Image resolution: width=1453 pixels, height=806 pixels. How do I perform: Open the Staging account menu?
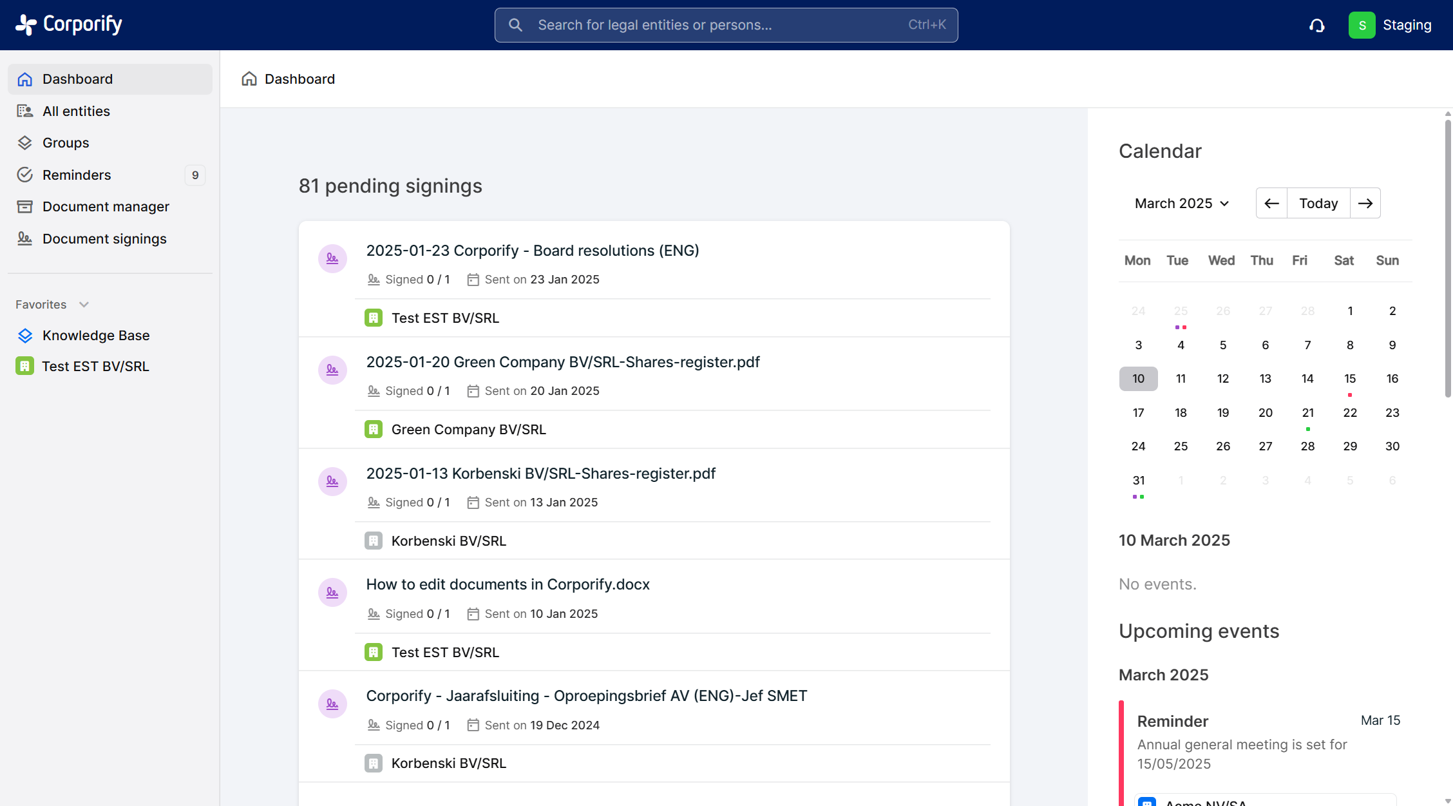coord(1407,25)
